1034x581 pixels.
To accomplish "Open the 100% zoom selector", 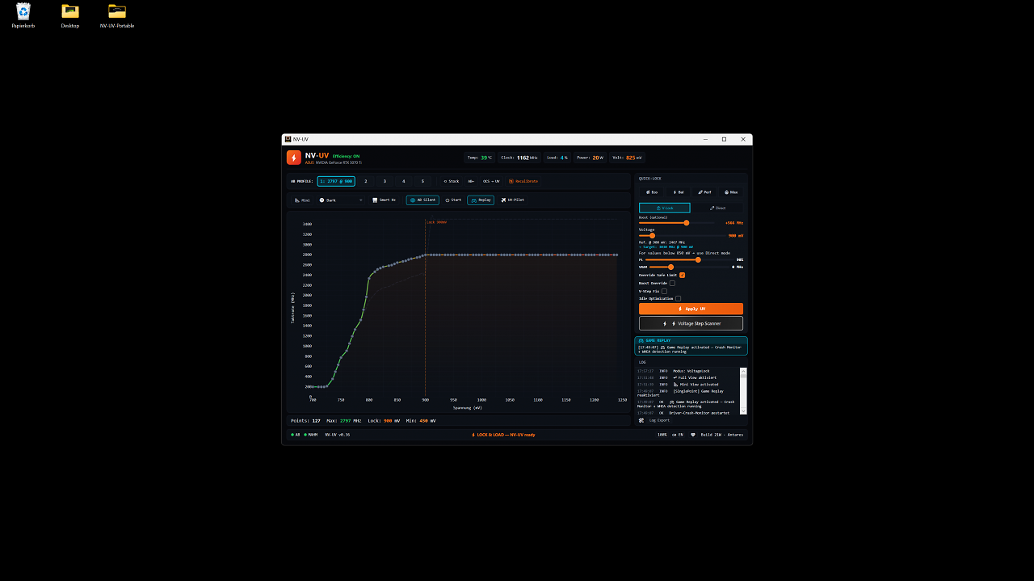I will click(662, 435).
